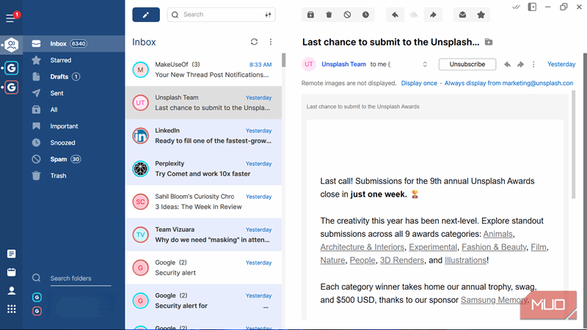Forward the email from the toolbar
Viewport: 587px width, 330px height.
433,15
